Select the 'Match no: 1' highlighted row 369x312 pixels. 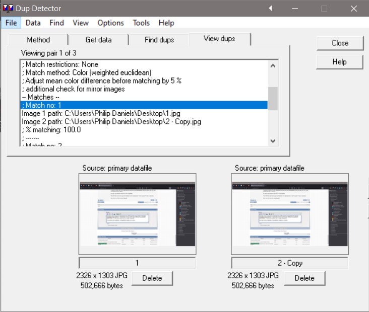click(x=144, y=105)
